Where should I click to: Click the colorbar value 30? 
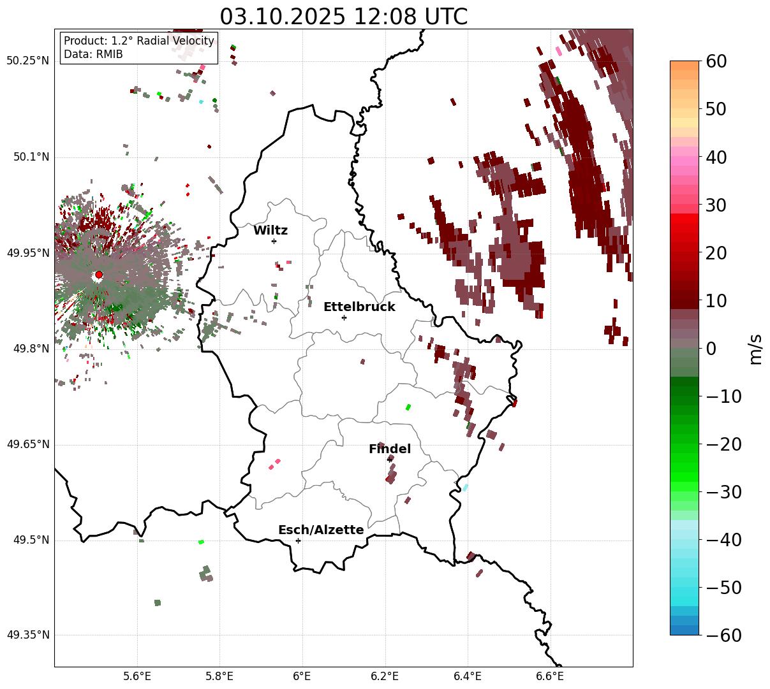716,205
